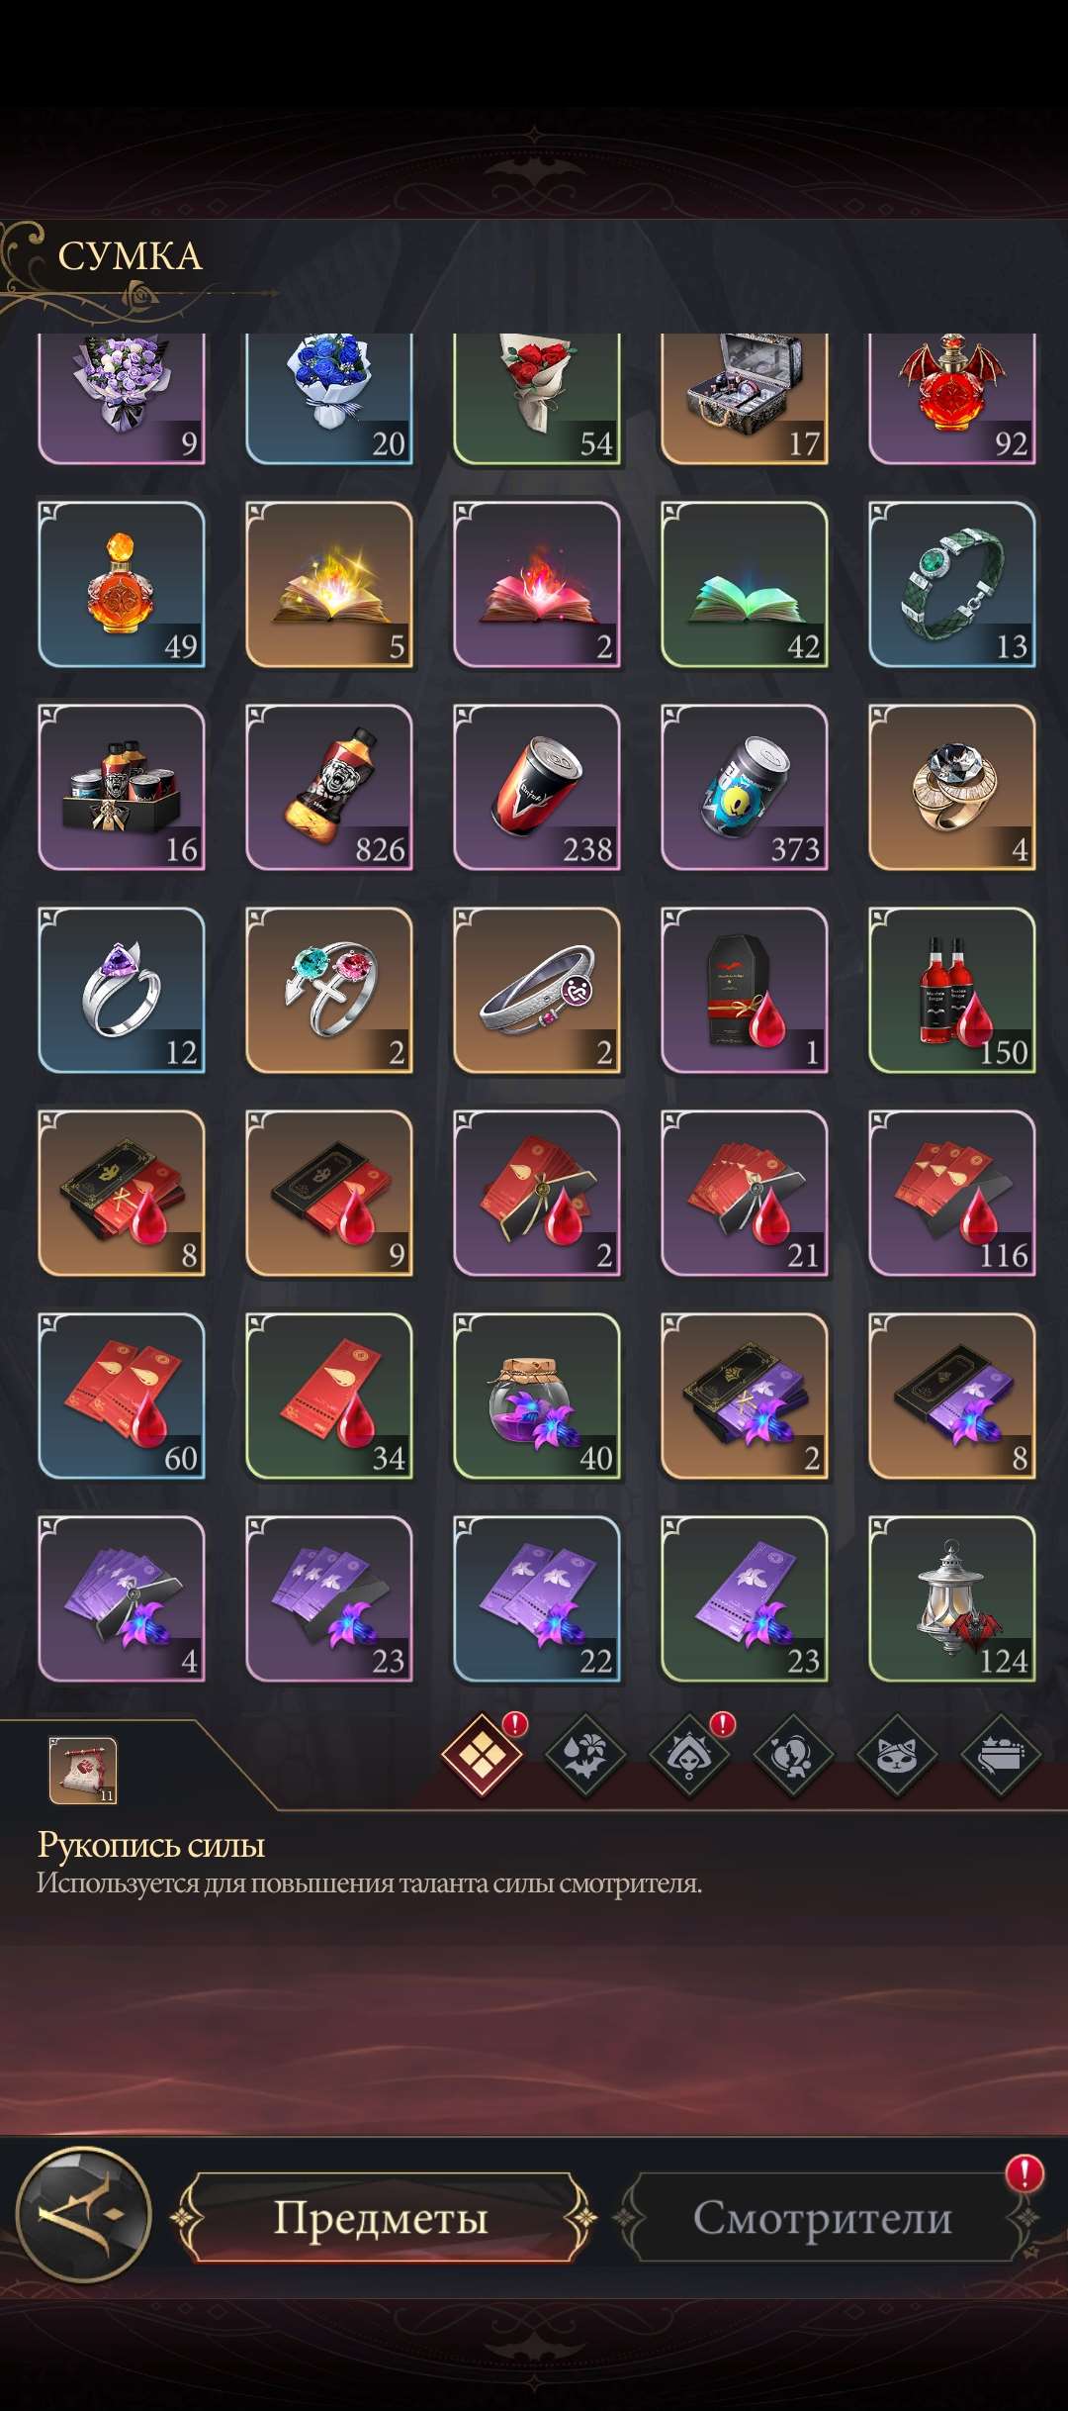Select the bear energy bottle with 826
The width and height of the screenshot is (1068, 2411).
point(329,788)
